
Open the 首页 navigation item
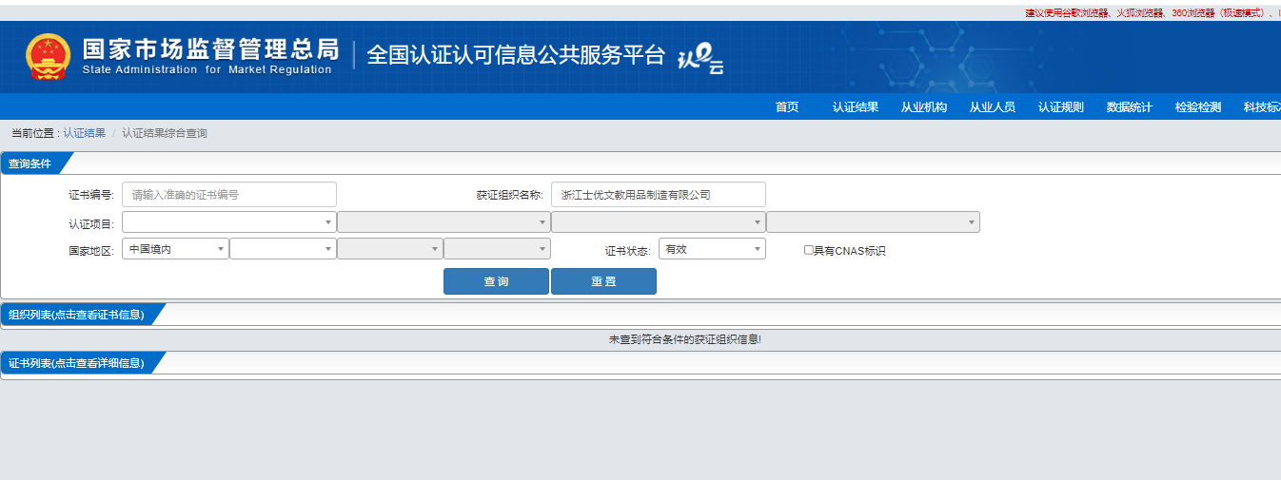(787, 107)
